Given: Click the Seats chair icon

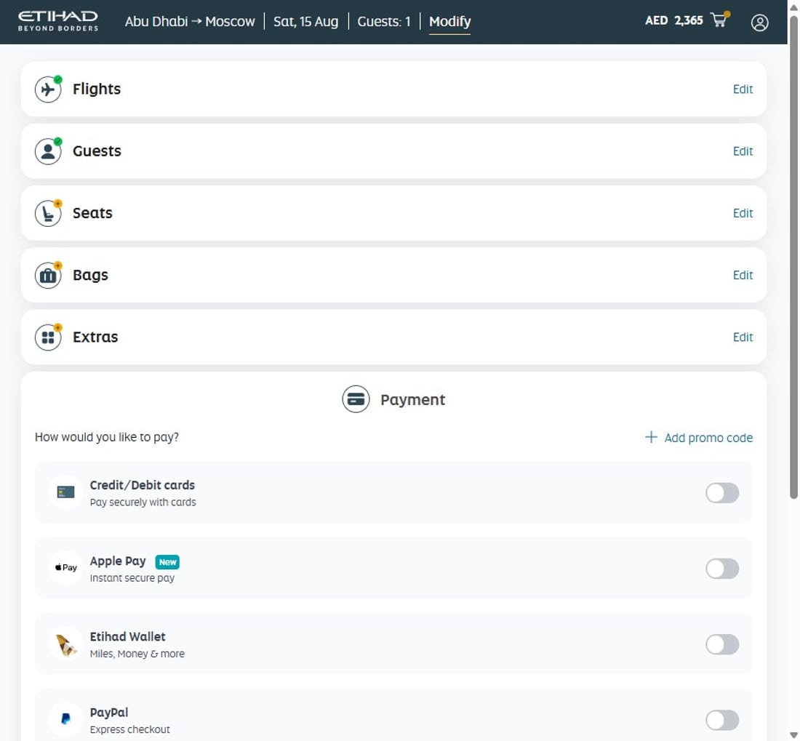Looking at the screenshot, I should coord(48,213).
